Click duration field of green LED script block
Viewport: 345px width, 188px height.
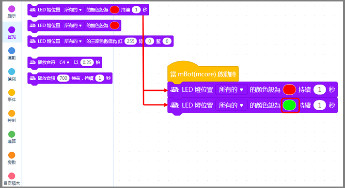click(x=320, y=105)
